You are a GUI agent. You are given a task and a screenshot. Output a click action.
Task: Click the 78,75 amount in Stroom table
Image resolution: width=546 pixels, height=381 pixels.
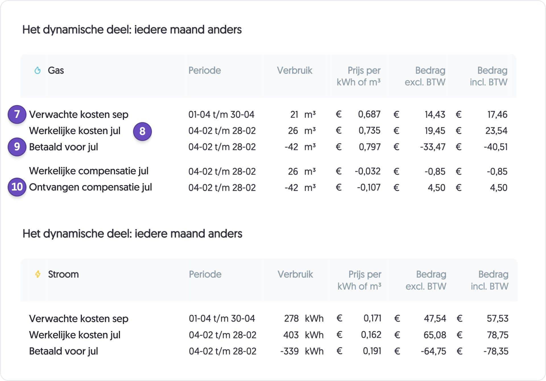coord(497,335)
